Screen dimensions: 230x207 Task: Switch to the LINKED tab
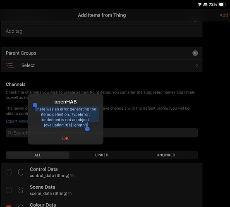click(102, 155)
